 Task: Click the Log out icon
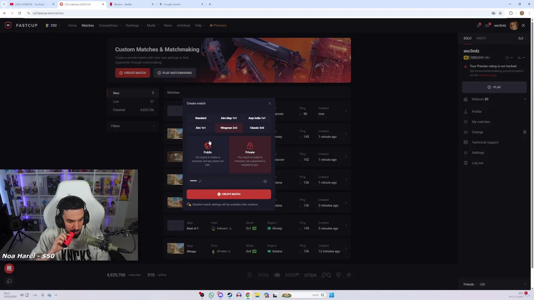coord(466,163)
